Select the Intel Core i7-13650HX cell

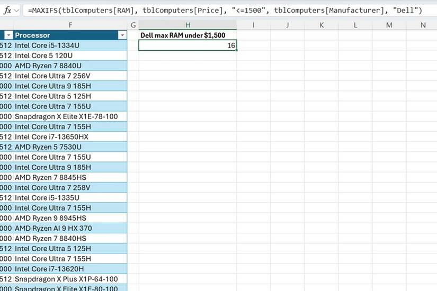tap(70, 137)
